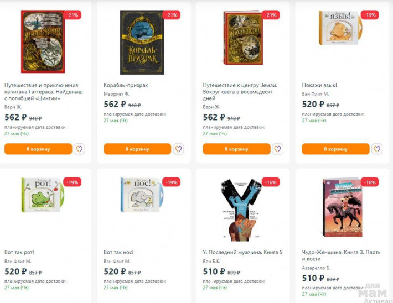
Task: Toggle heart for «Путешествие и приключения капитана Гаттераса»
Action: tap(79, 149)
